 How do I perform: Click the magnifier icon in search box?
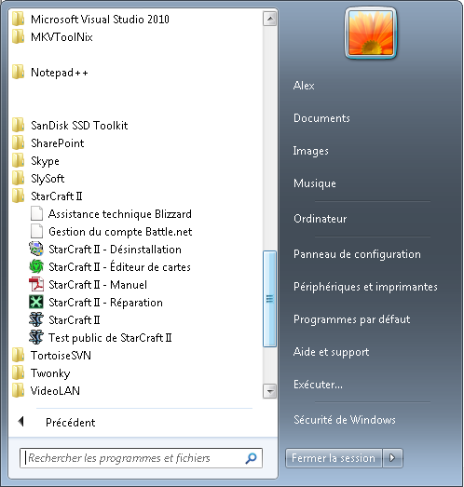click(251, 458)
